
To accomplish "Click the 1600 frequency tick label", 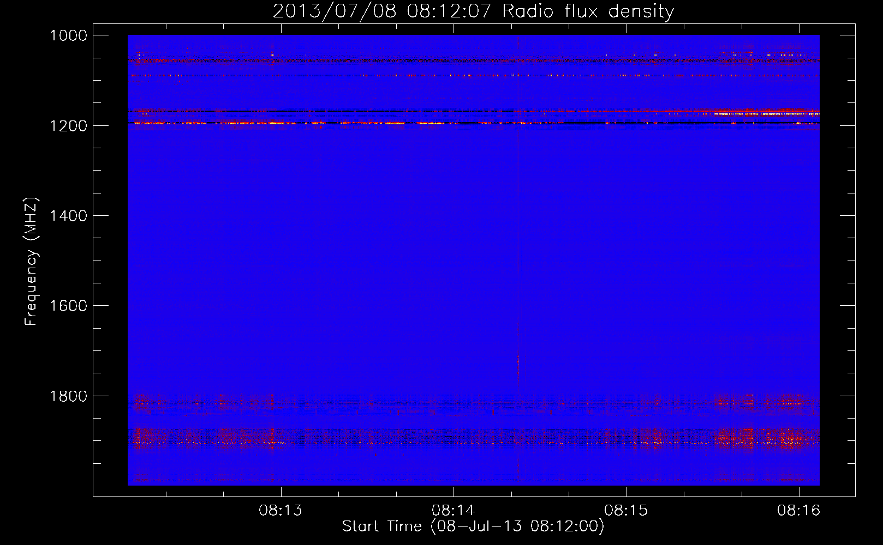I will [68, 306].
